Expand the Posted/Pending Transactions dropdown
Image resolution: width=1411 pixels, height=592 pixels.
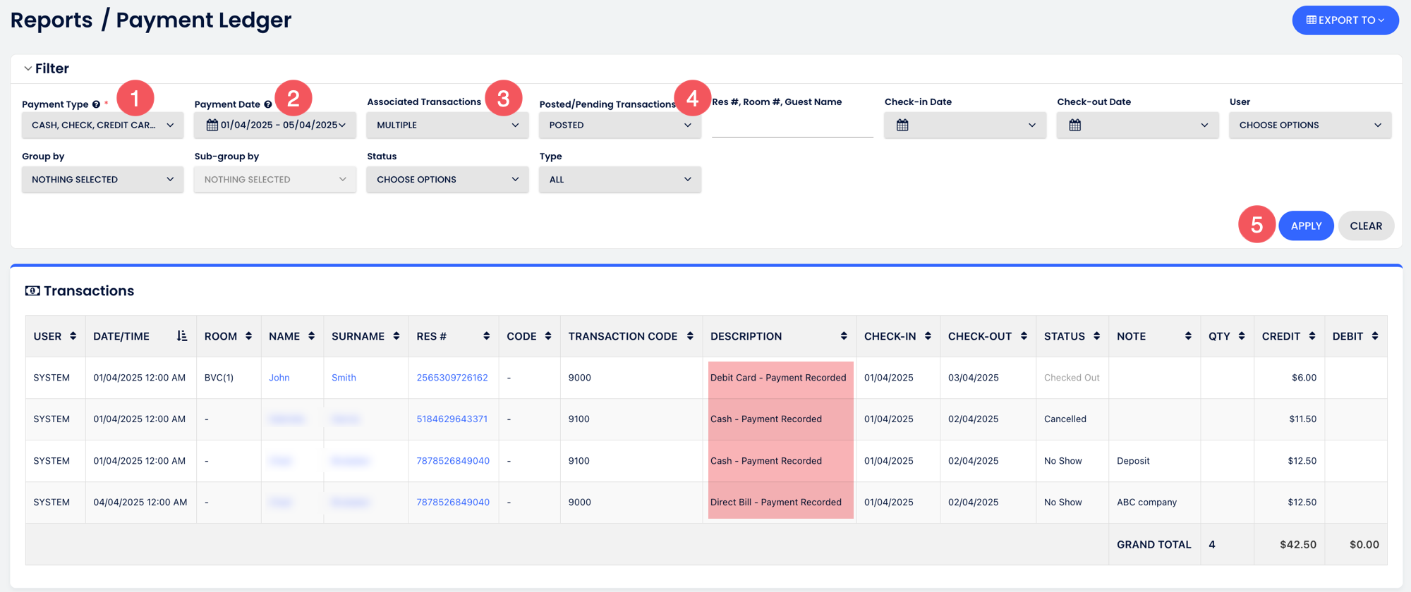pos(619,125)
